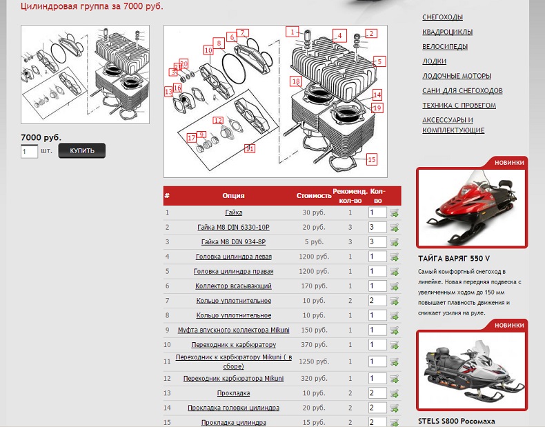545x427 pixels.
Task: Open Муфта впускного коллектора Mikuni link
Action: click(x=234, y=330)
